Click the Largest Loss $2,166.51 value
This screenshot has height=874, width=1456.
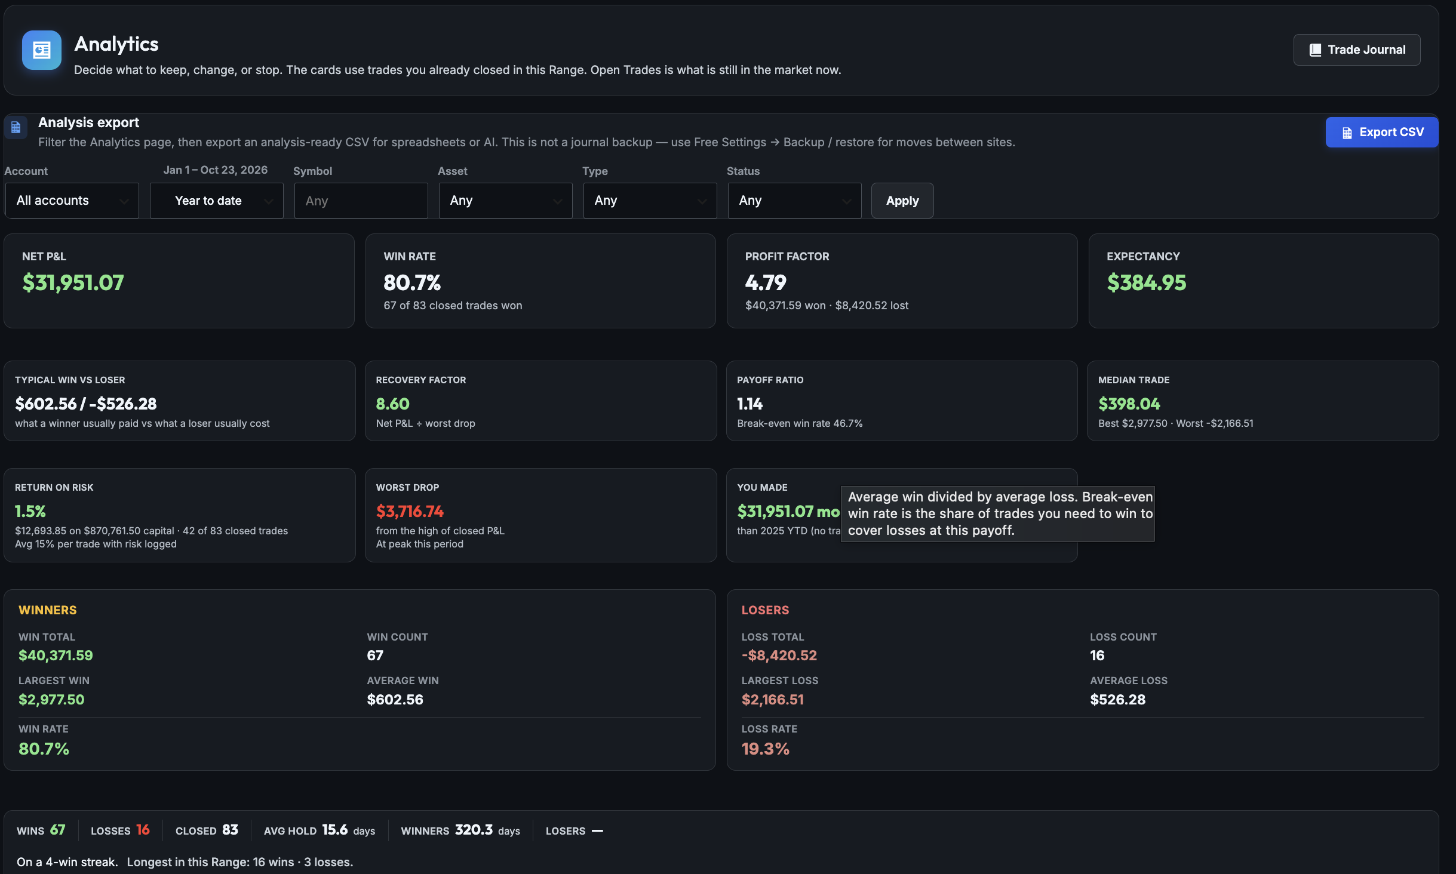tap(773, 699)
